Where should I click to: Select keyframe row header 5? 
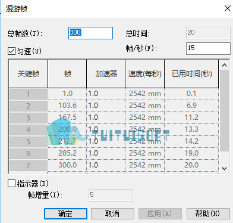[x=28, y=141]
